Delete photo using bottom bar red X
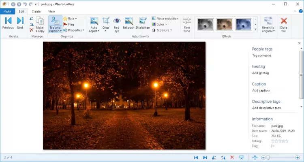This screenshot has width=304, height=162. coord(232,157)
